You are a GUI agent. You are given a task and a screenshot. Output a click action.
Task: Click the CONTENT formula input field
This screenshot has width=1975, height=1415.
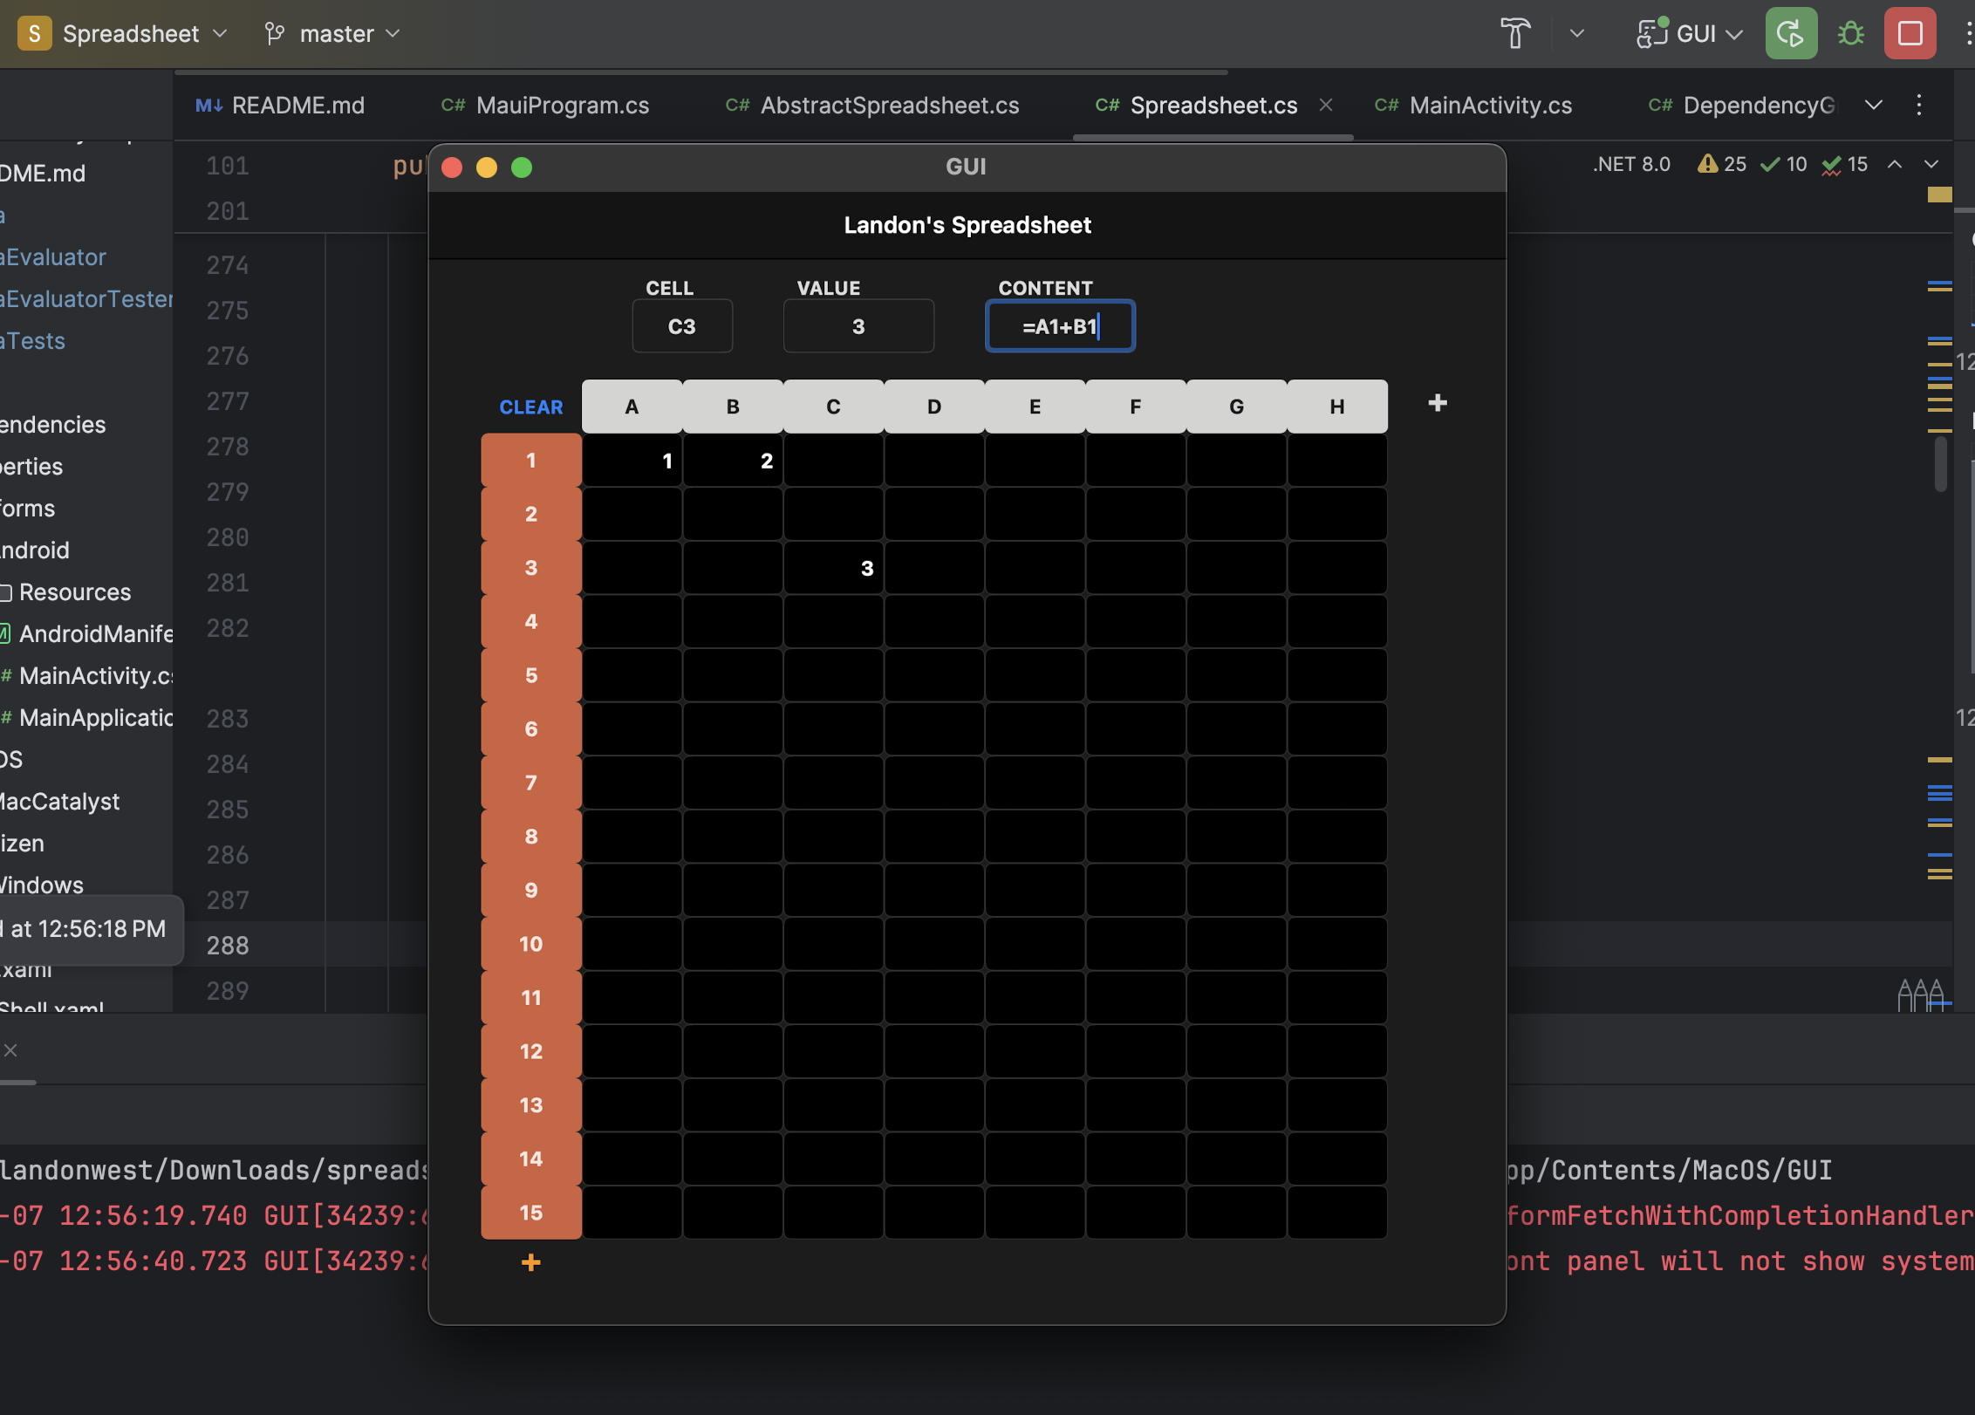coord(1059,325)
